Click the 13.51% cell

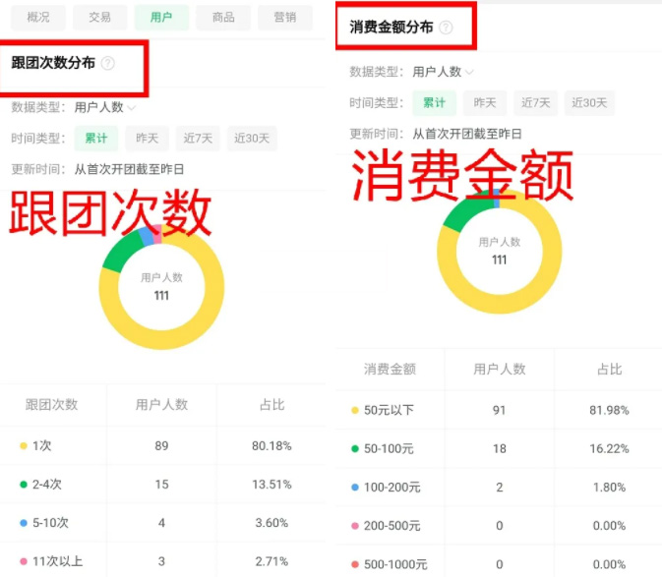[271, 485]
